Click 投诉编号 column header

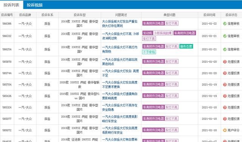[7, 15]
